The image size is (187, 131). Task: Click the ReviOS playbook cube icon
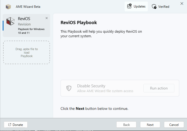(10, 21)
